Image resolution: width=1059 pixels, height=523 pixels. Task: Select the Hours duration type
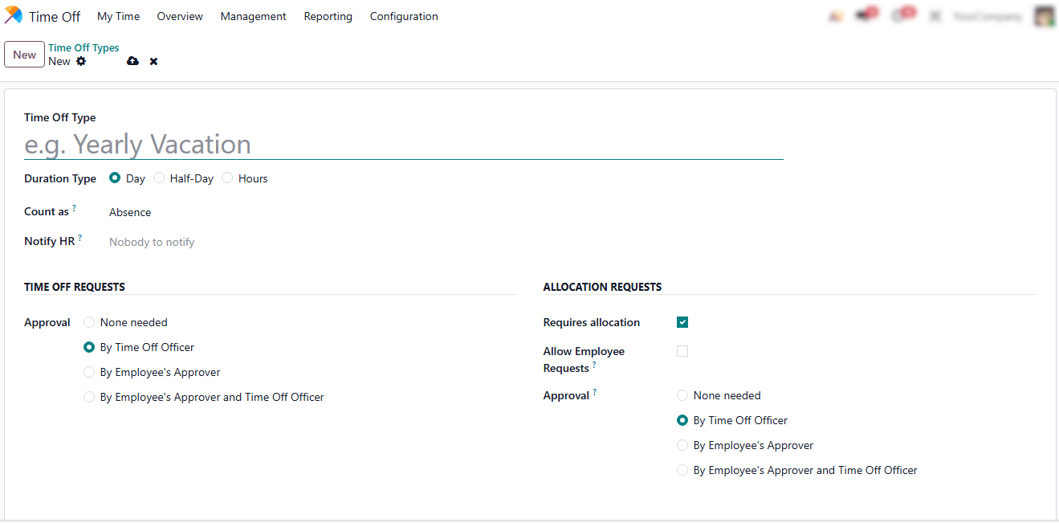(227, 178)
